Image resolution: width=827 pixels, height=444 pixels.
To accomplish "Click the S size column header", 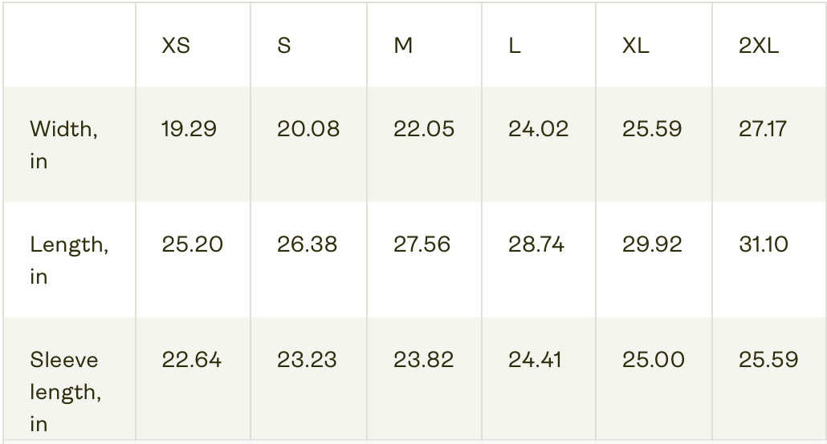I will [283, 46].
